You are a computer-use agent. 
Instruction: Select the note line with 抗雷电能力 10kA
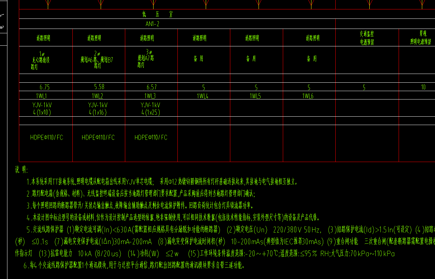click(204, 253)
